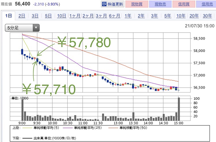Open the 5分足 interval dropdown
This screenshot has height=142, width=216.
22,28
